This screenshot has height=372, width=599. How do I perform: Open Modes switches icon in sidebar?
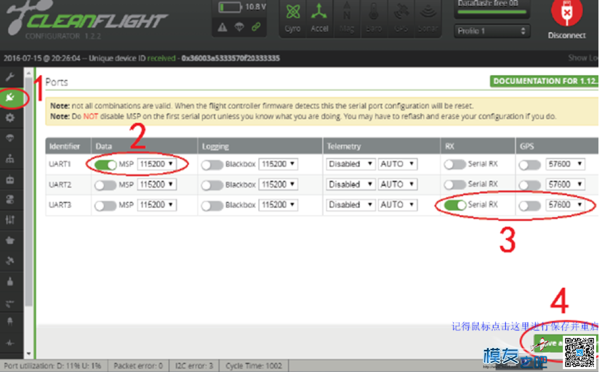click(x=10, y=199)
